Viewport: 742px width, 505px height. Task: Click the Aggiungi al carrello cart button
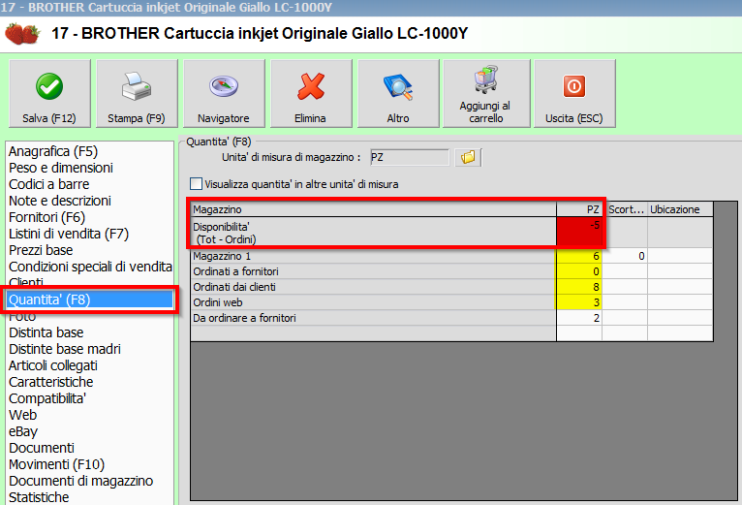[x=486, y=93]
